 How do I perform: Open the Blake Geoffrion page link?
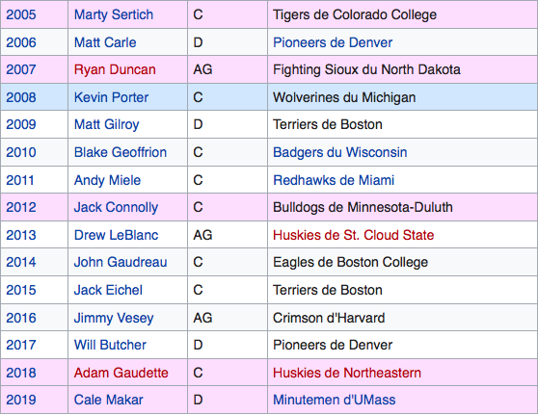(121, 152)
